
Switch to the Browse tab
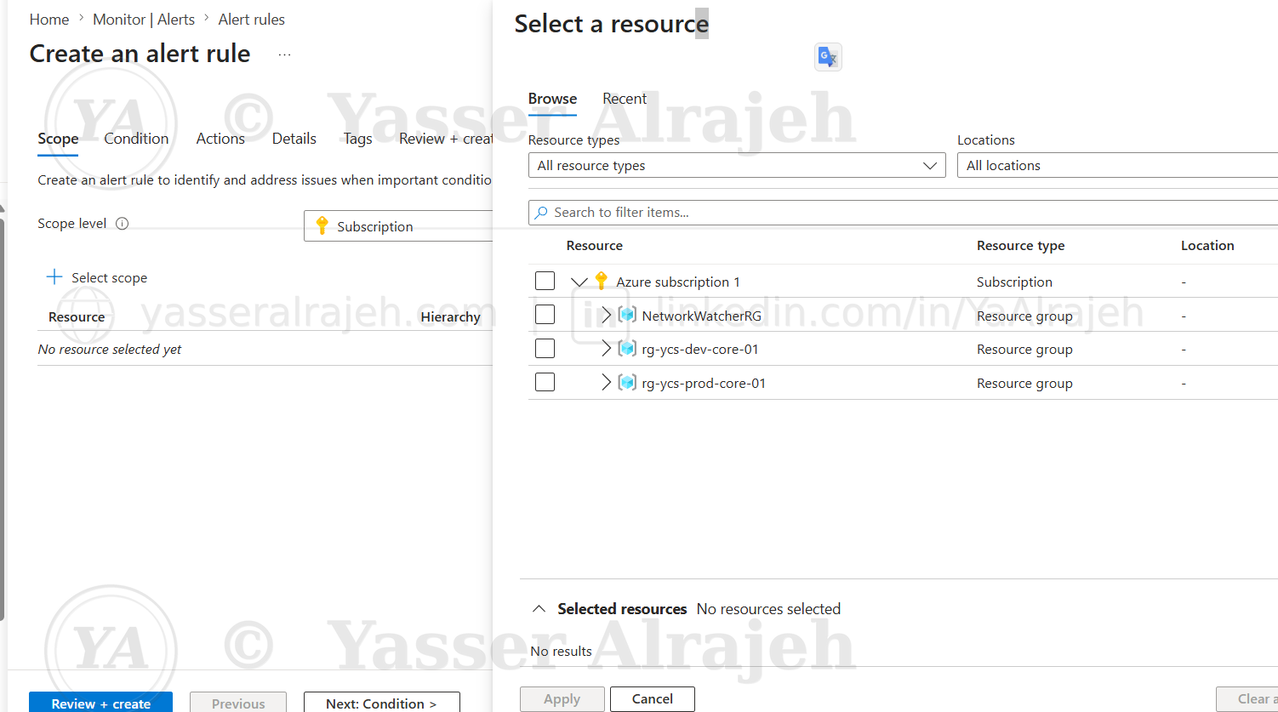pos(552,99)
